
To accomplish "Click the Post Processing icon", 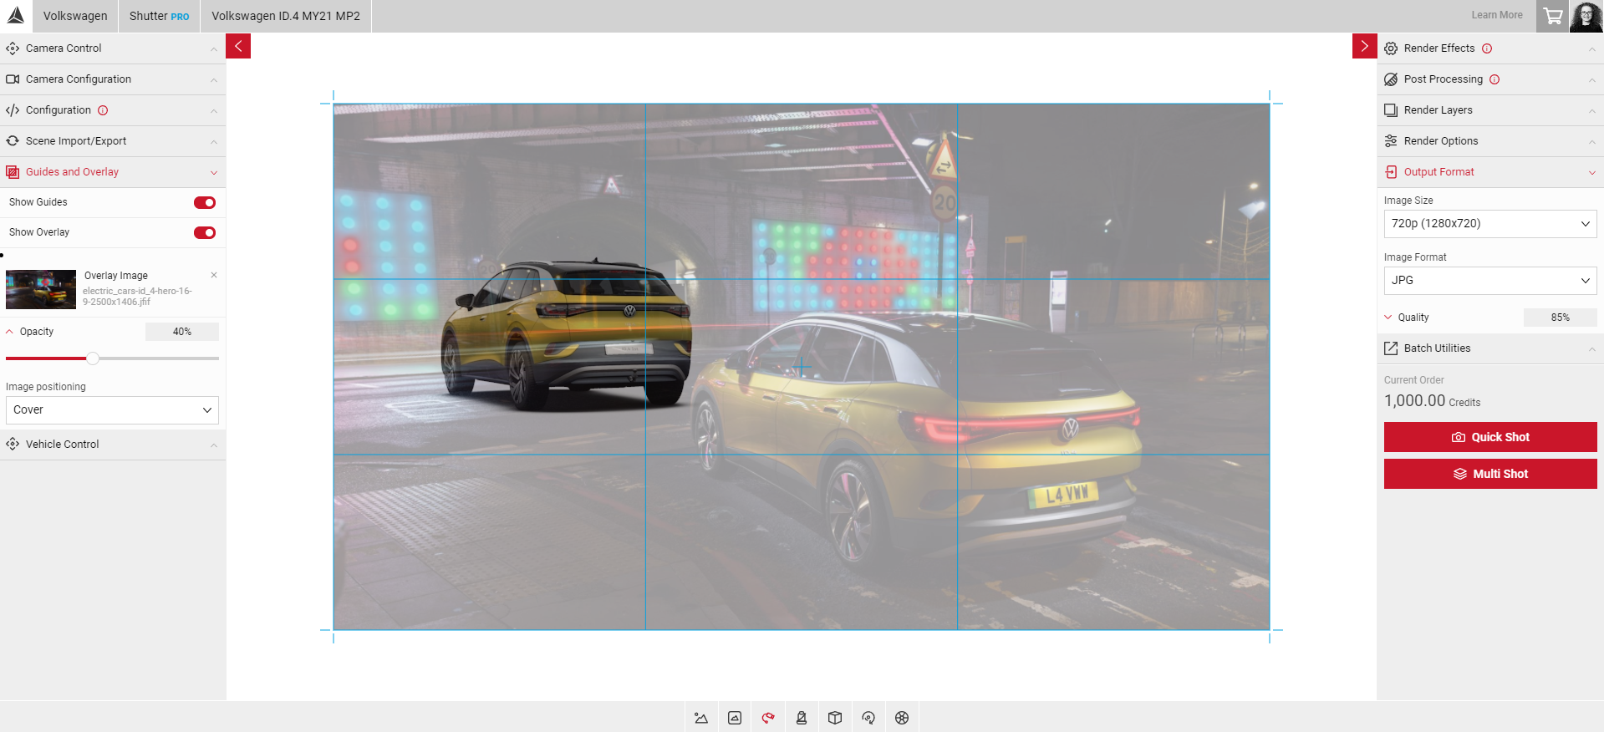I will pos(1391,79).
